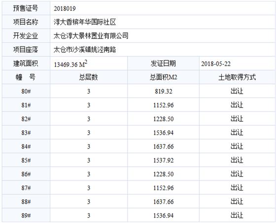Select building number 87#
The width and height of the screenshot is (276, 223).
26,188
